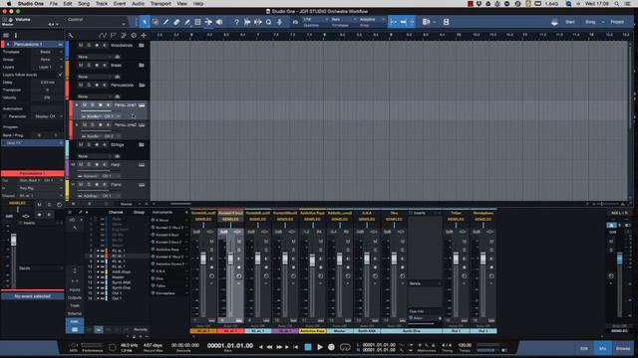Open the Browse panel button

tap(622, 349)
